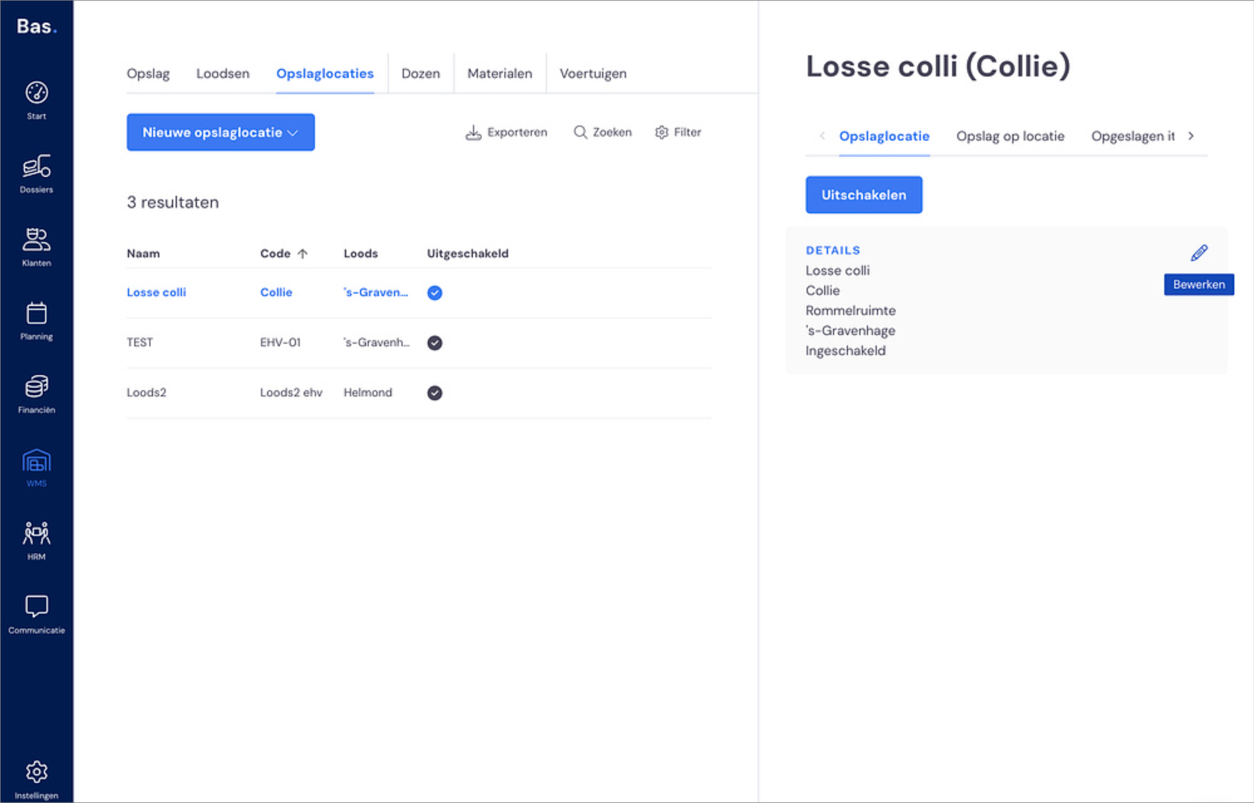
Task: Switch to the Loodsen tab
Action: [223, 73]
